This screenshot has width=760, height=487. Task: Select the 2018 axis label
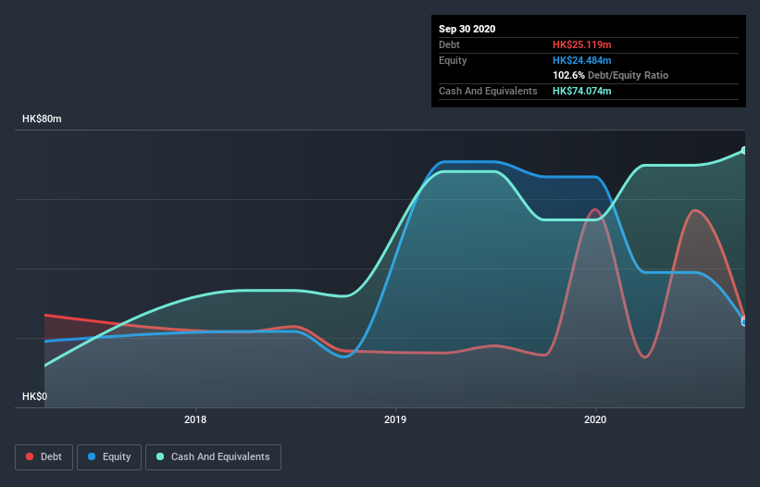click(195, 419)
